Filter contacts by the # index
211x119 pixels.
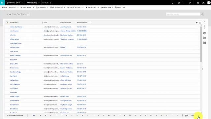[40, 115]
